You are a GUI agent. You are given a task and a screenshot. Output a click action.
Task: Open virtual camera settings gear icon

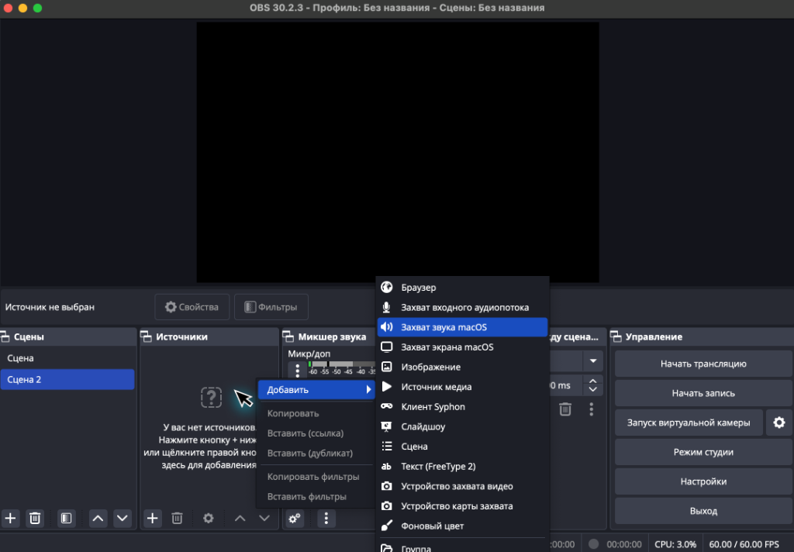778,423
